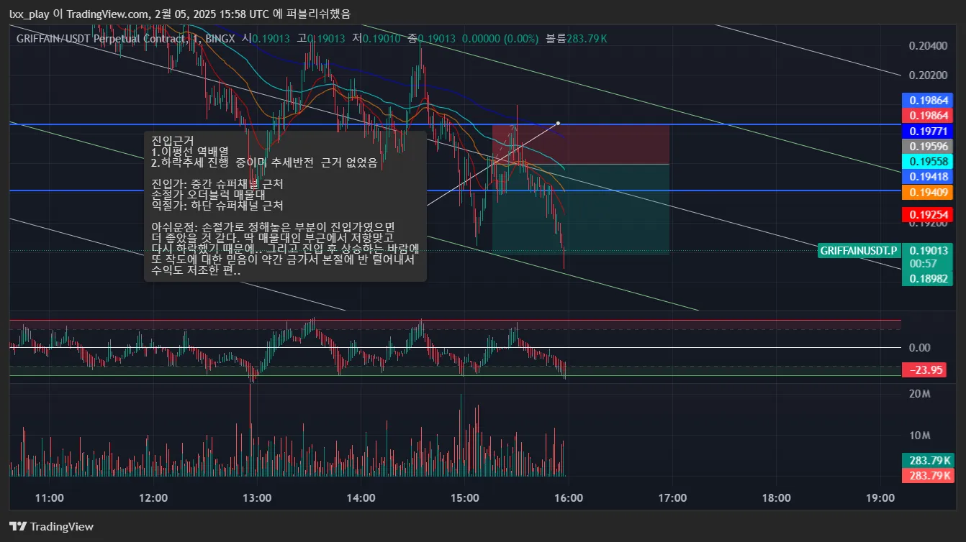Image resolution: width=966 pixels, height=542 pixels.
Task: Click the 19:00 time axis label
Action: [x=880, y=497]
